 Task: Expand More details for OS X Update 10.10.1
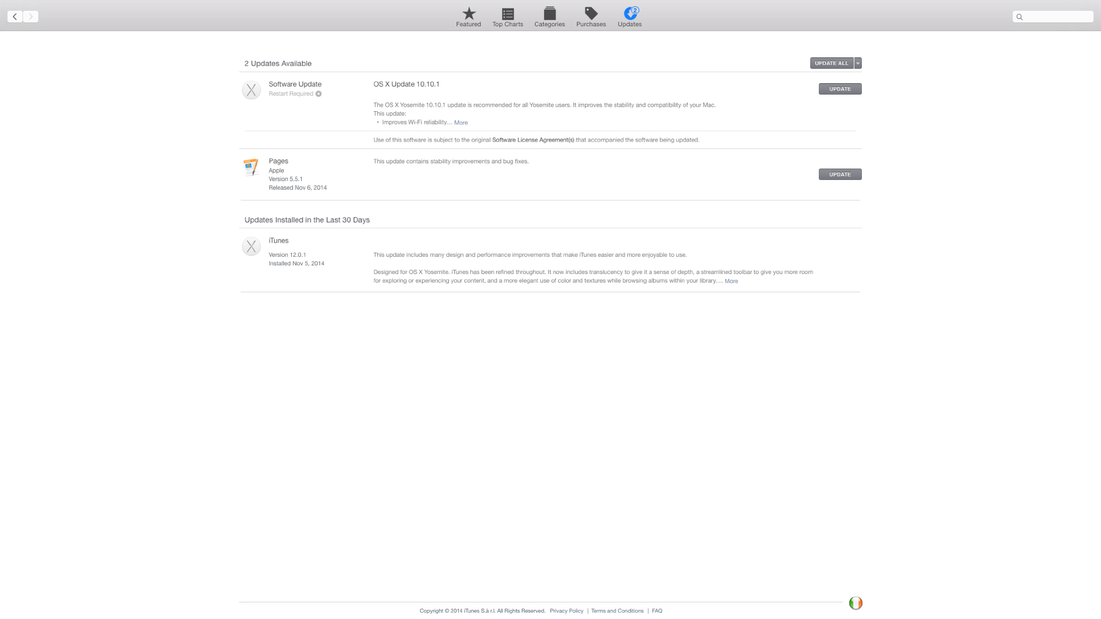[461, 122]
